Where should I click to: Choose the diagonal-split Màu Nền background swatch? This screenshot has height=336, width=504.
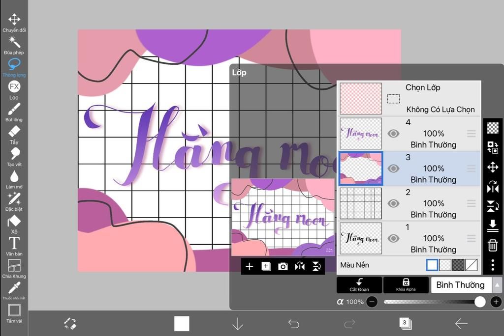pyautogui.click(x=471, y=265)
